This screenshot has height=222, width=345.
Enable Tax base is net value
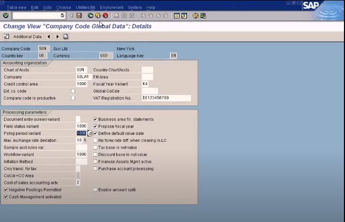point(95,148)
